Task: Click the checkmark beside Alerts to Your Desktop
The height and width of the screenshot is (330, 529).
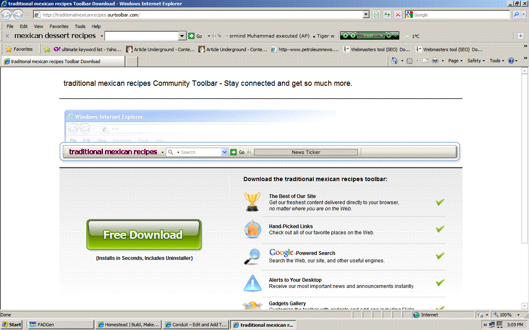Action: [440, 283]
